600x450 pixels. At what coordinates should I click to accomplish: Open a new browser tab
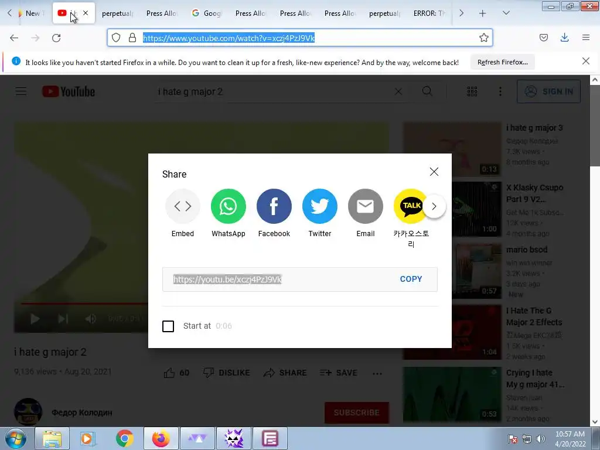click(483, 13)
